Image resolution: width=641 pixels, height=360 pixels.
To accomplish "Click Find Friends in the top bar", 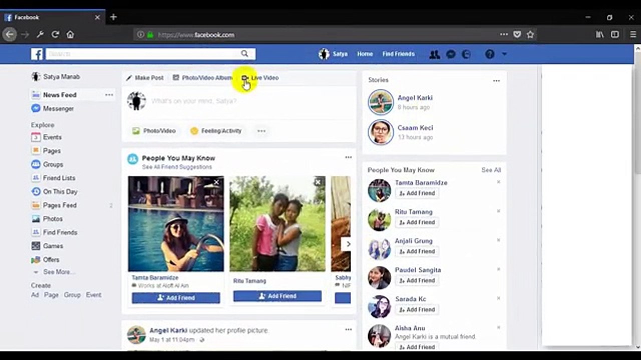I will pyautogui.click(x=398, y=54).
